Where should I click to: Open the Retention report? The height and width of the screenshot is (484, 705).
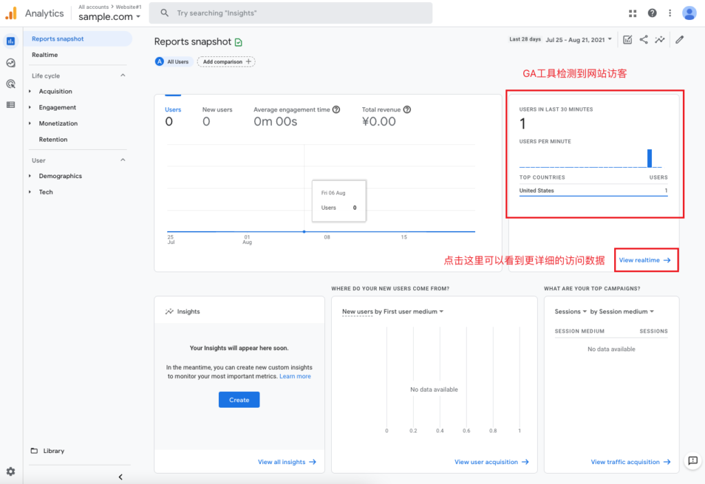click(53, 140)
